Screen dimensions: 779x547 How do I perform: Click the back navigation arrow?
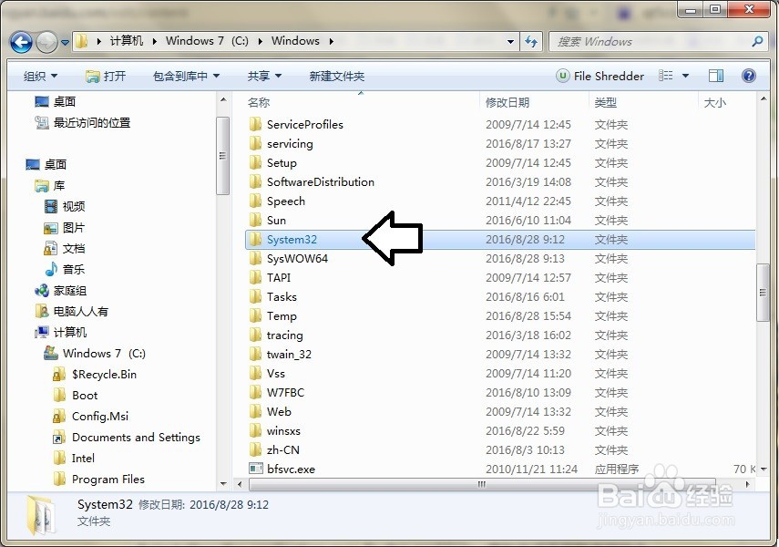(x=22, y=41)
